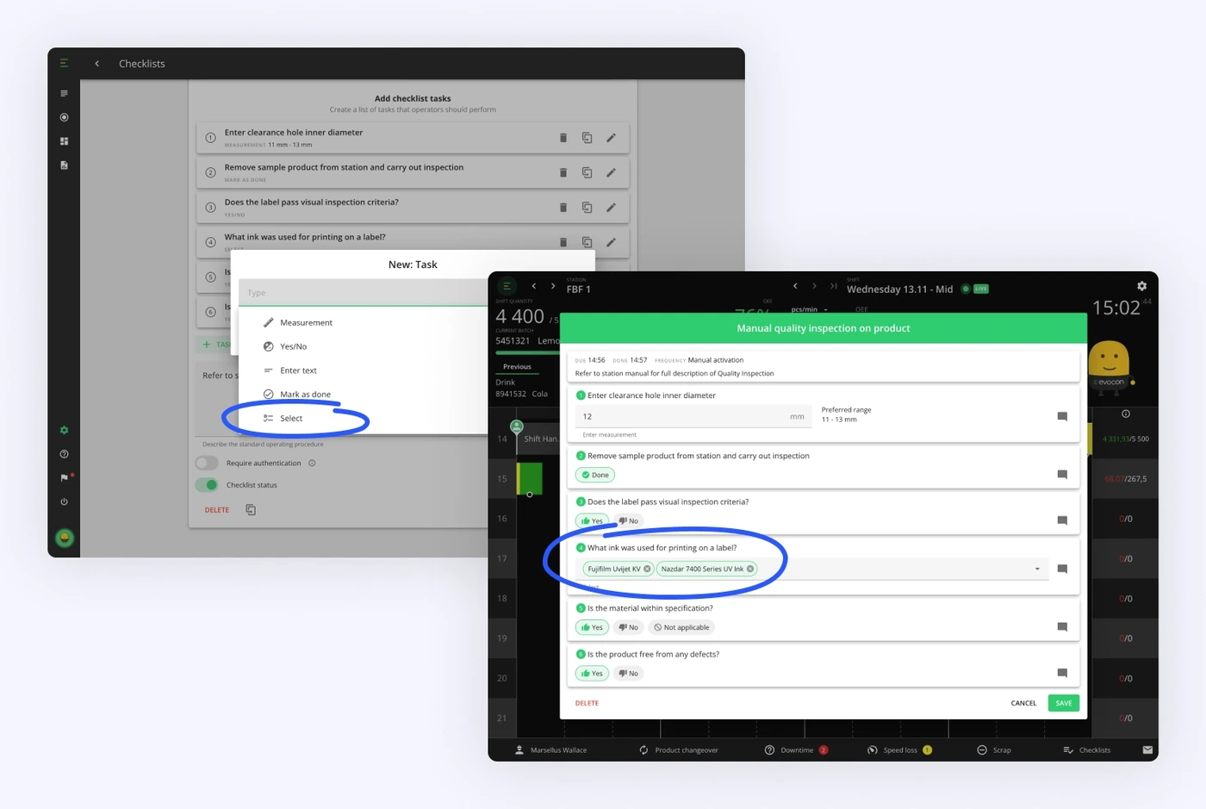Select Yes for label visual inspection criteria
Image resolution: width=1206 pixels, height=809 pixels.
592,521
